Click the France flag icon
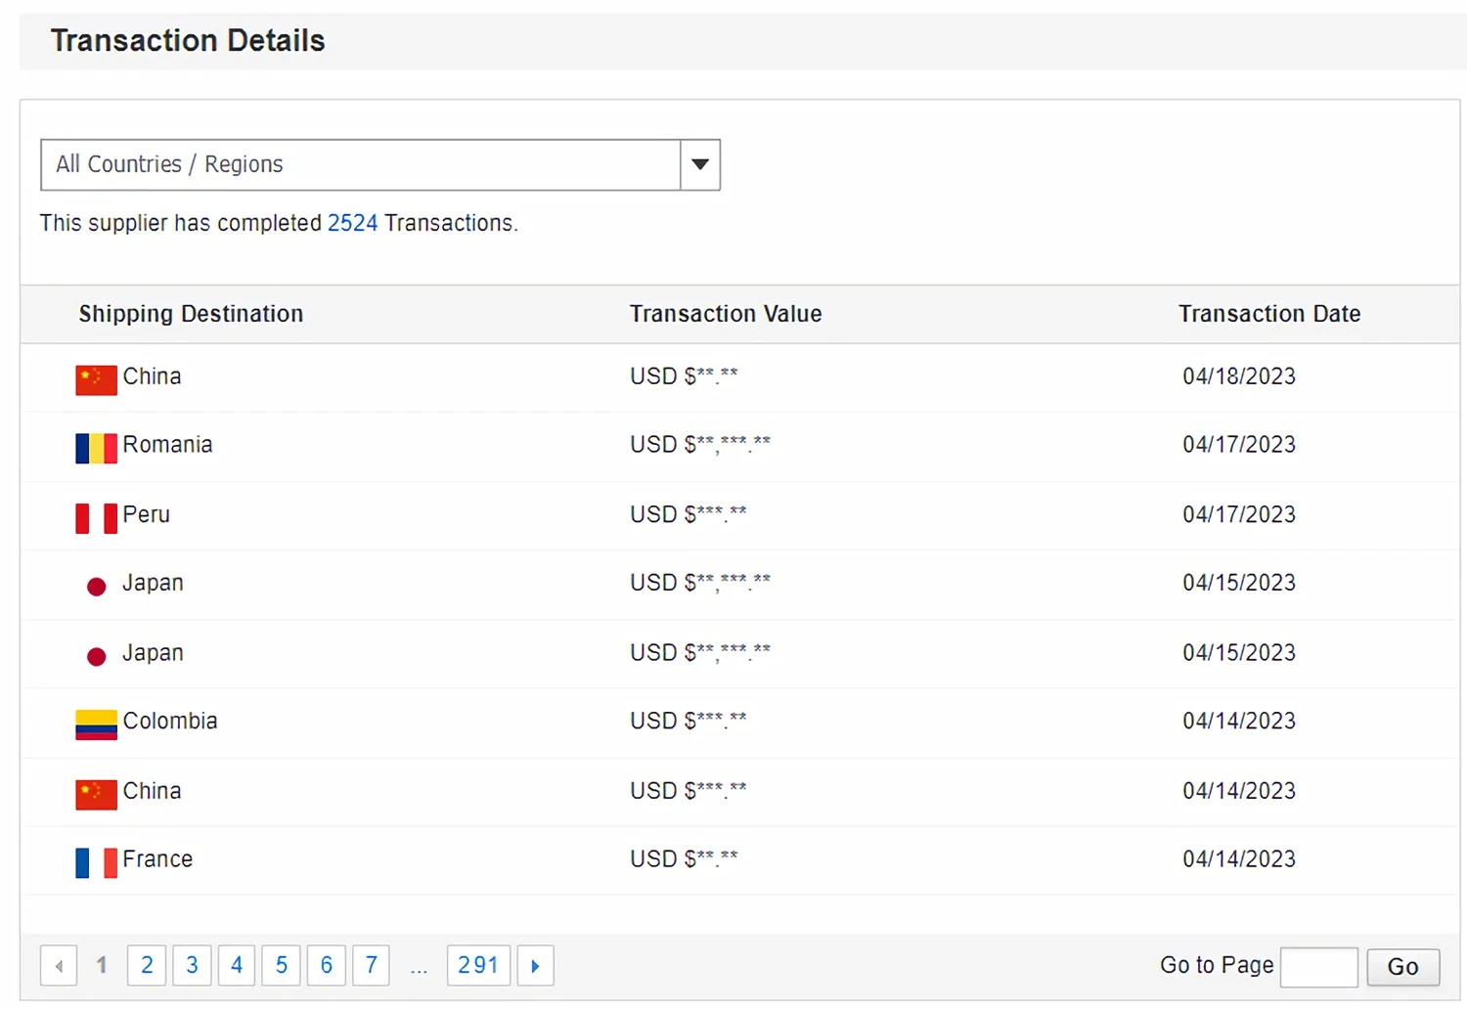Image resolution: width=1467 pixels, height=1009 pixels. [96, 862]
